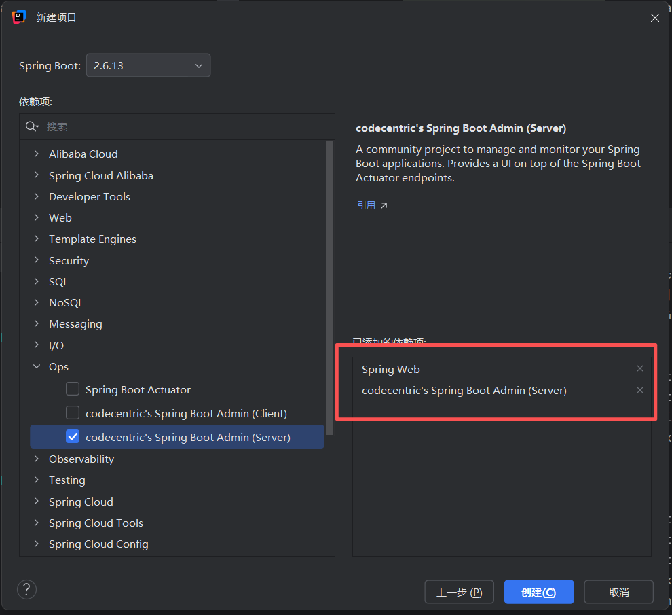Image resolution: width=672 pixels, height=615 pixels.
Task: Click the help question mark button
Action: tap(26, 589)
